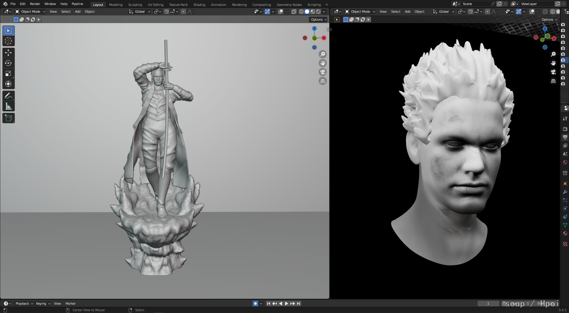
Task: Select the Scale tool
Action: 8,73
